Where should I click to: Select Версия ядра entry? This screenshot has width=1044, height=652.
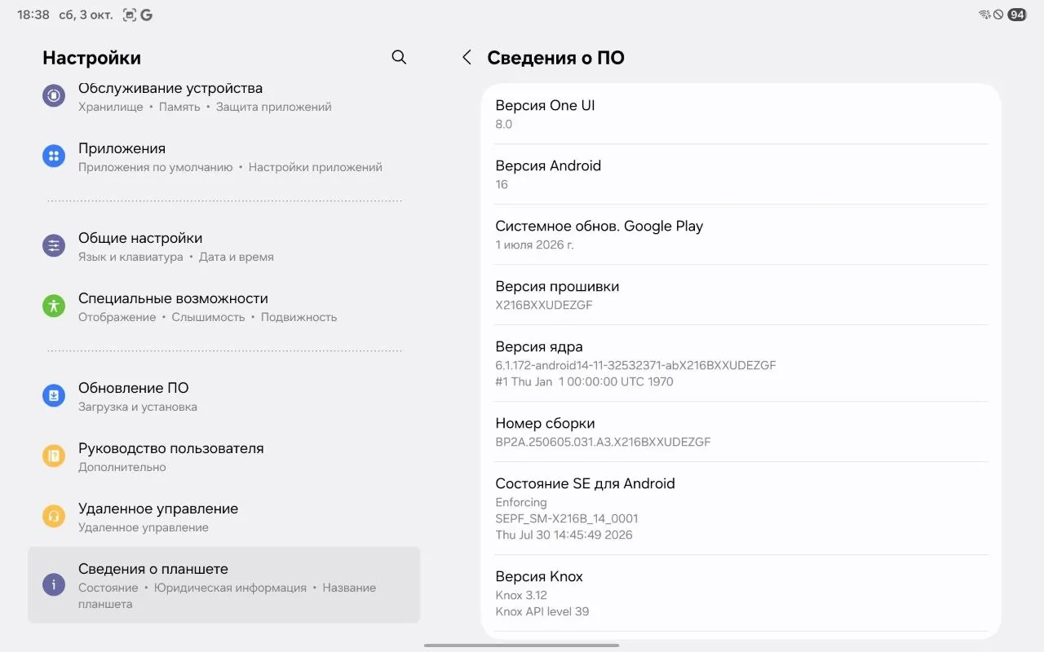click(741, 363)
